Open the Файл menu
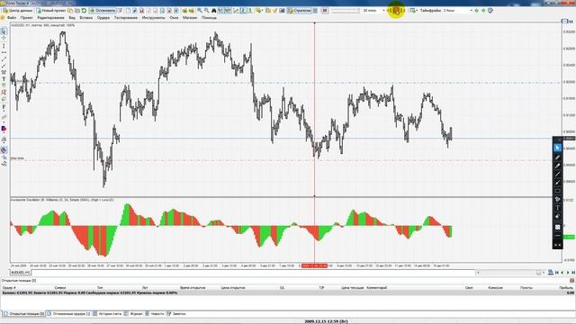Viewport: 576px width, 324px height. (12, 18)
